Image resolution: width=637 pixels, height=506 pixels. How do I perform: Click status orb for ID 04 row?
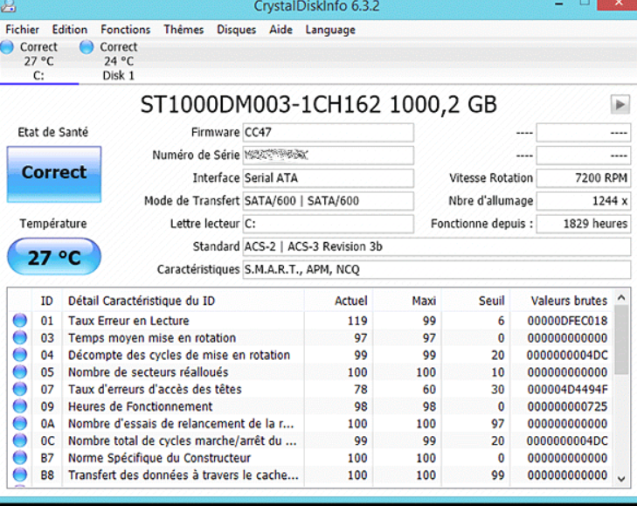pos(19,355)
